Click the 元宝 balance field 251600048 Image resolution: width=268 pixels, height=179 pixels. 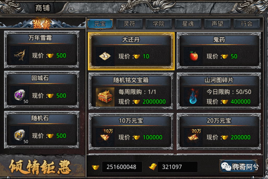(x=122, y=167)
